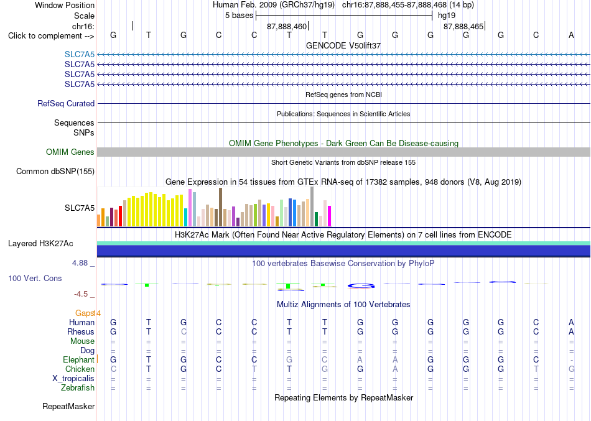This screenshot has width=591, height=421.
Task: Click 'Short Genetic Variants from dbSNP release 155'
Action: [x=343, y=162]
